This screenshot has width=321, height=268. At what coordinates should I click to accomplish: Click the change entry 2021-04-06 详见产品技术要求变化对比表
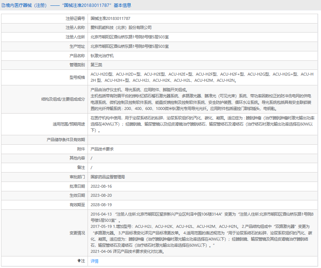coord(128,251)
